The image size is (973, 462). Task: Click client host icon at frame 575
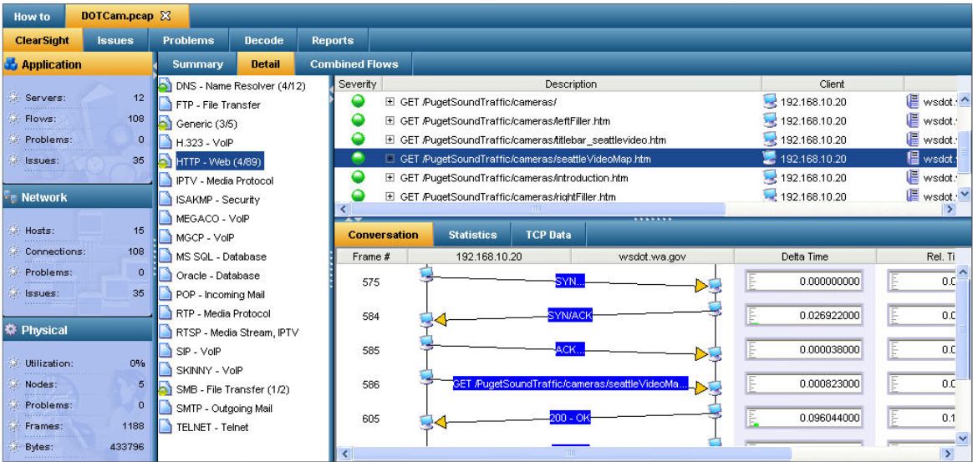[426, 273]
